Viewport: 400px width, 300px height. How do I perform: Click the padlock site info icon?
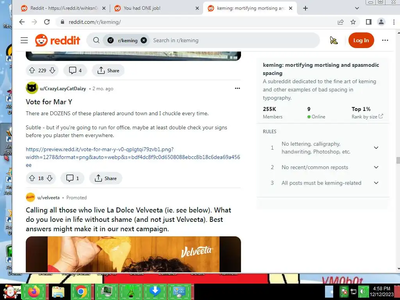pyautogui.click(x=62, y=22)
